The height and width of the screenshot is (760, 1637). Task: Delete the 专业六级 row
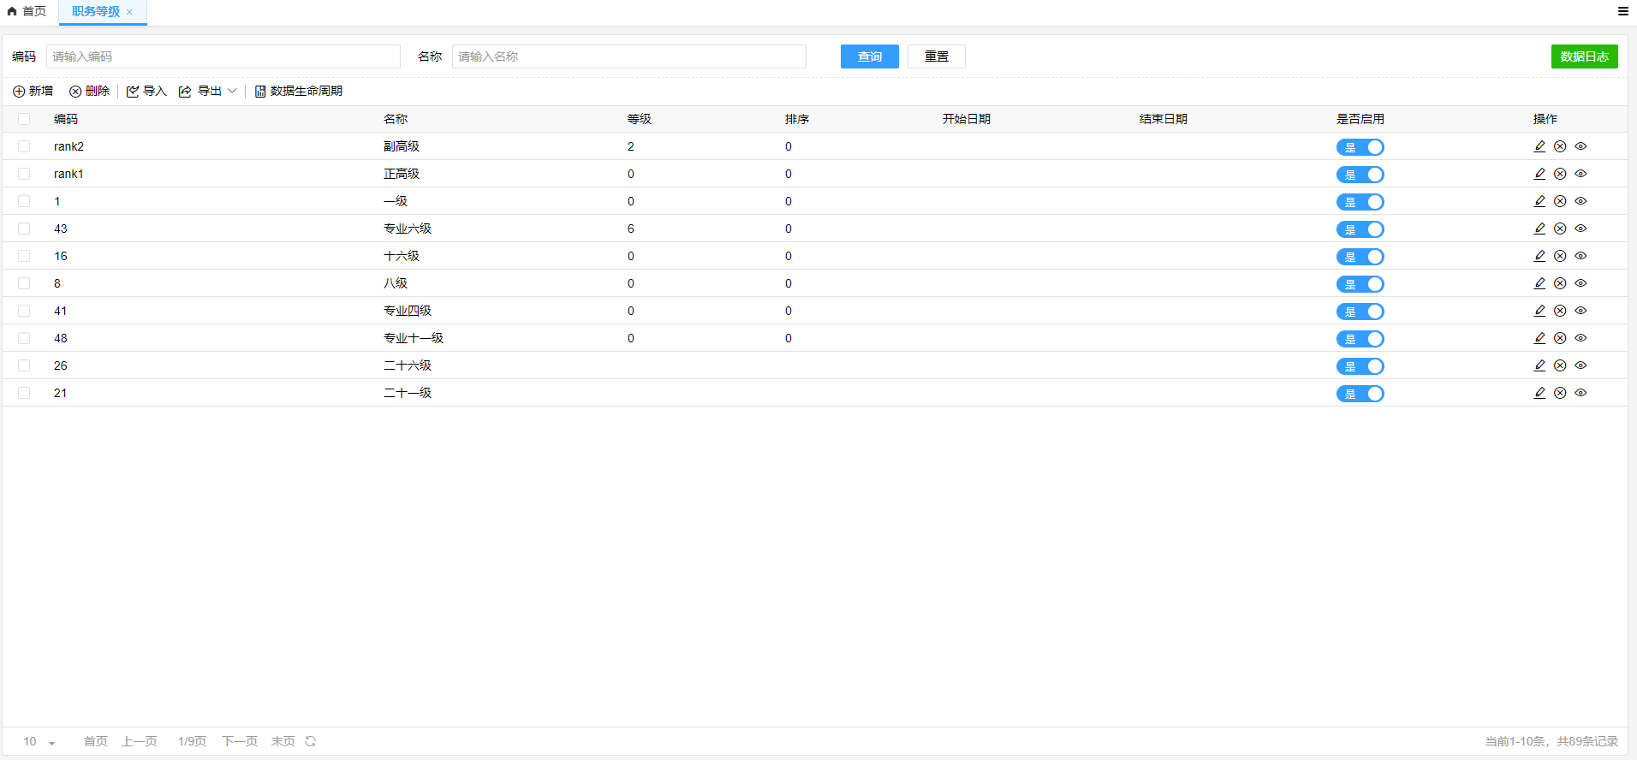1560,229
